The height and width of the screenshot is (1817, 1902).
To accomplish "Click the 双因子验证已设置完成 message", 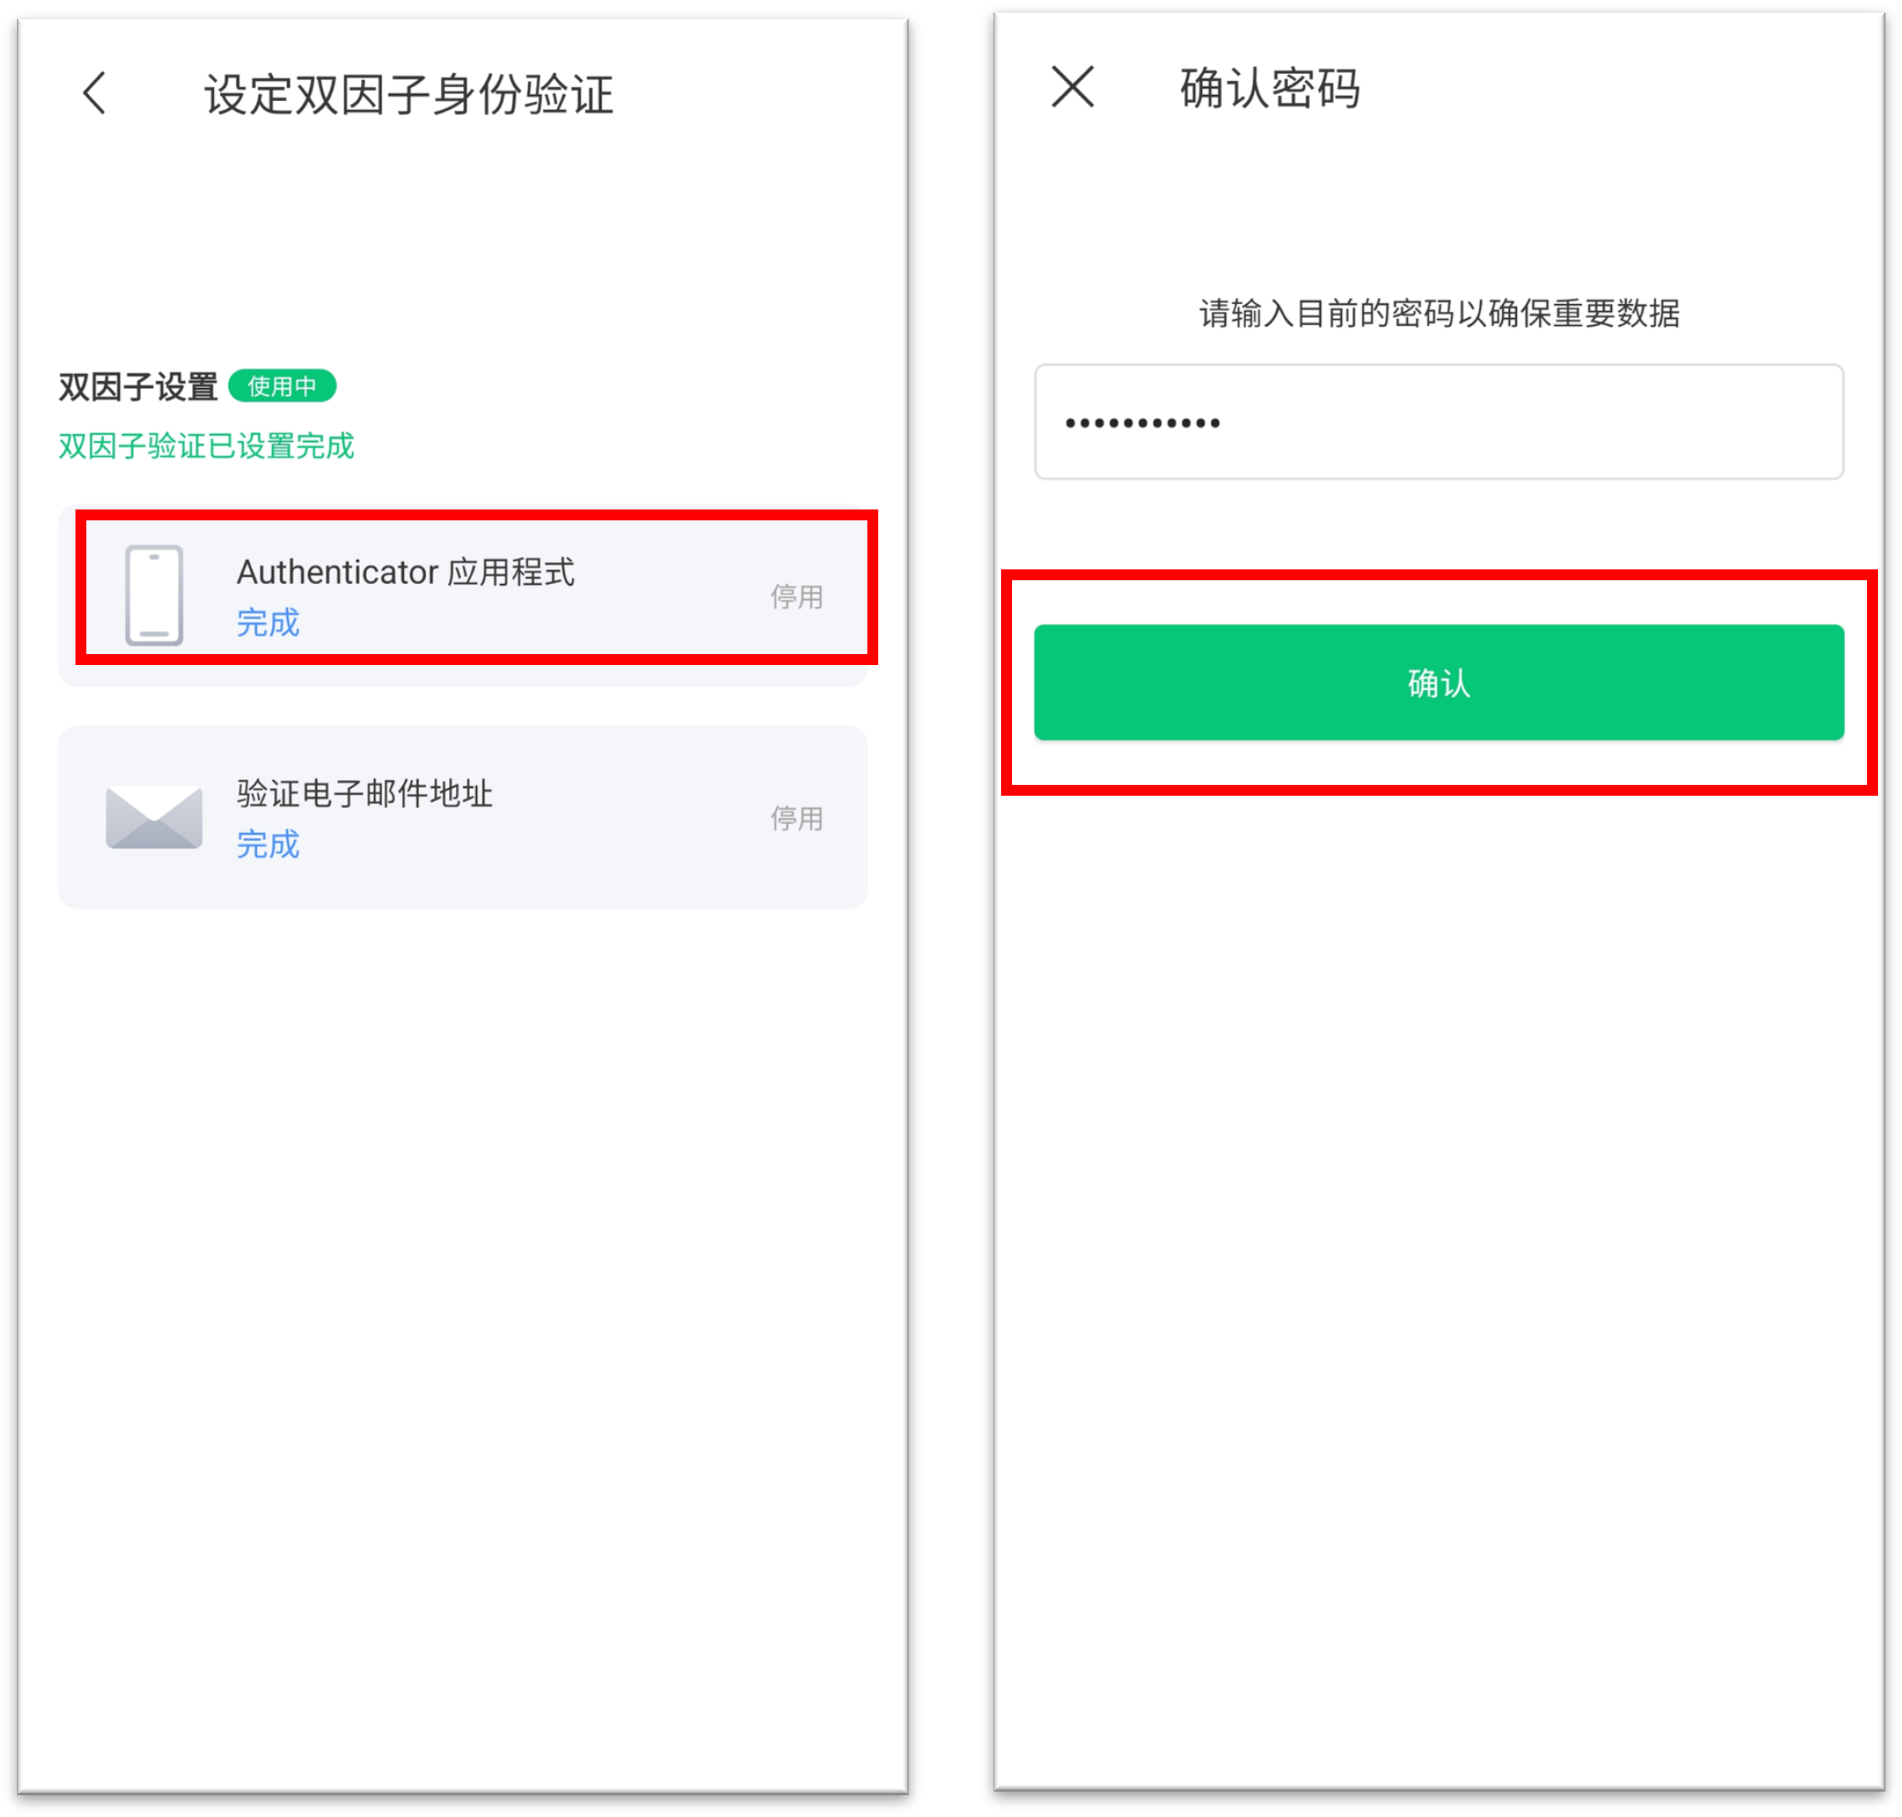I will [206, 446].
